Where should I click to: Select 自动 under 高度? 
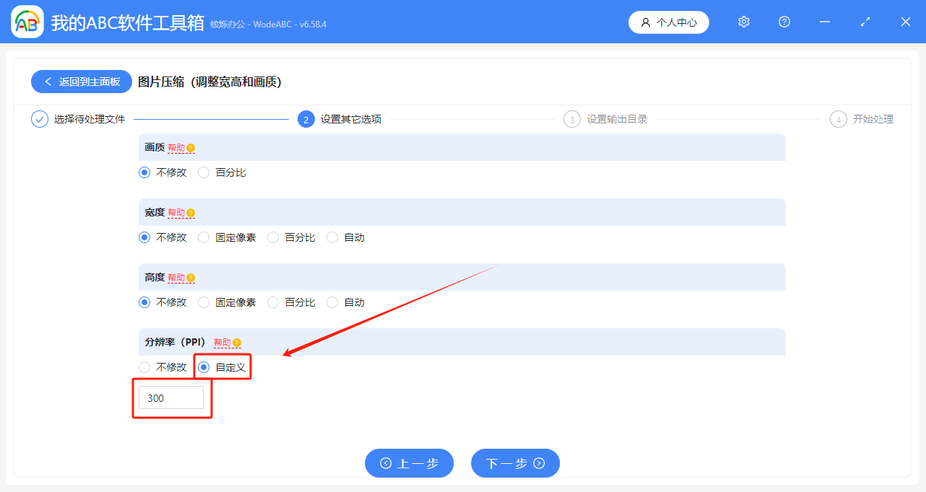(x=332, y=302)
